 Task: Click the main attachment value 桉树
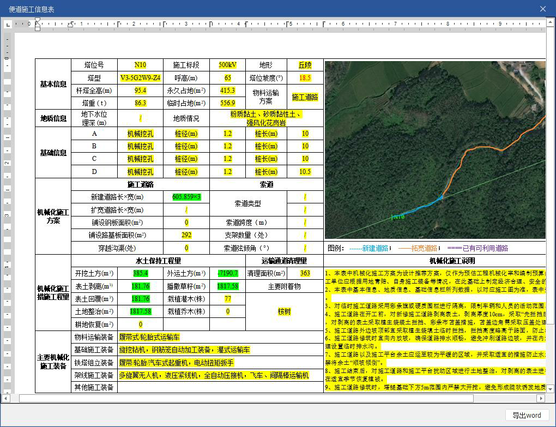pos(285,312)
